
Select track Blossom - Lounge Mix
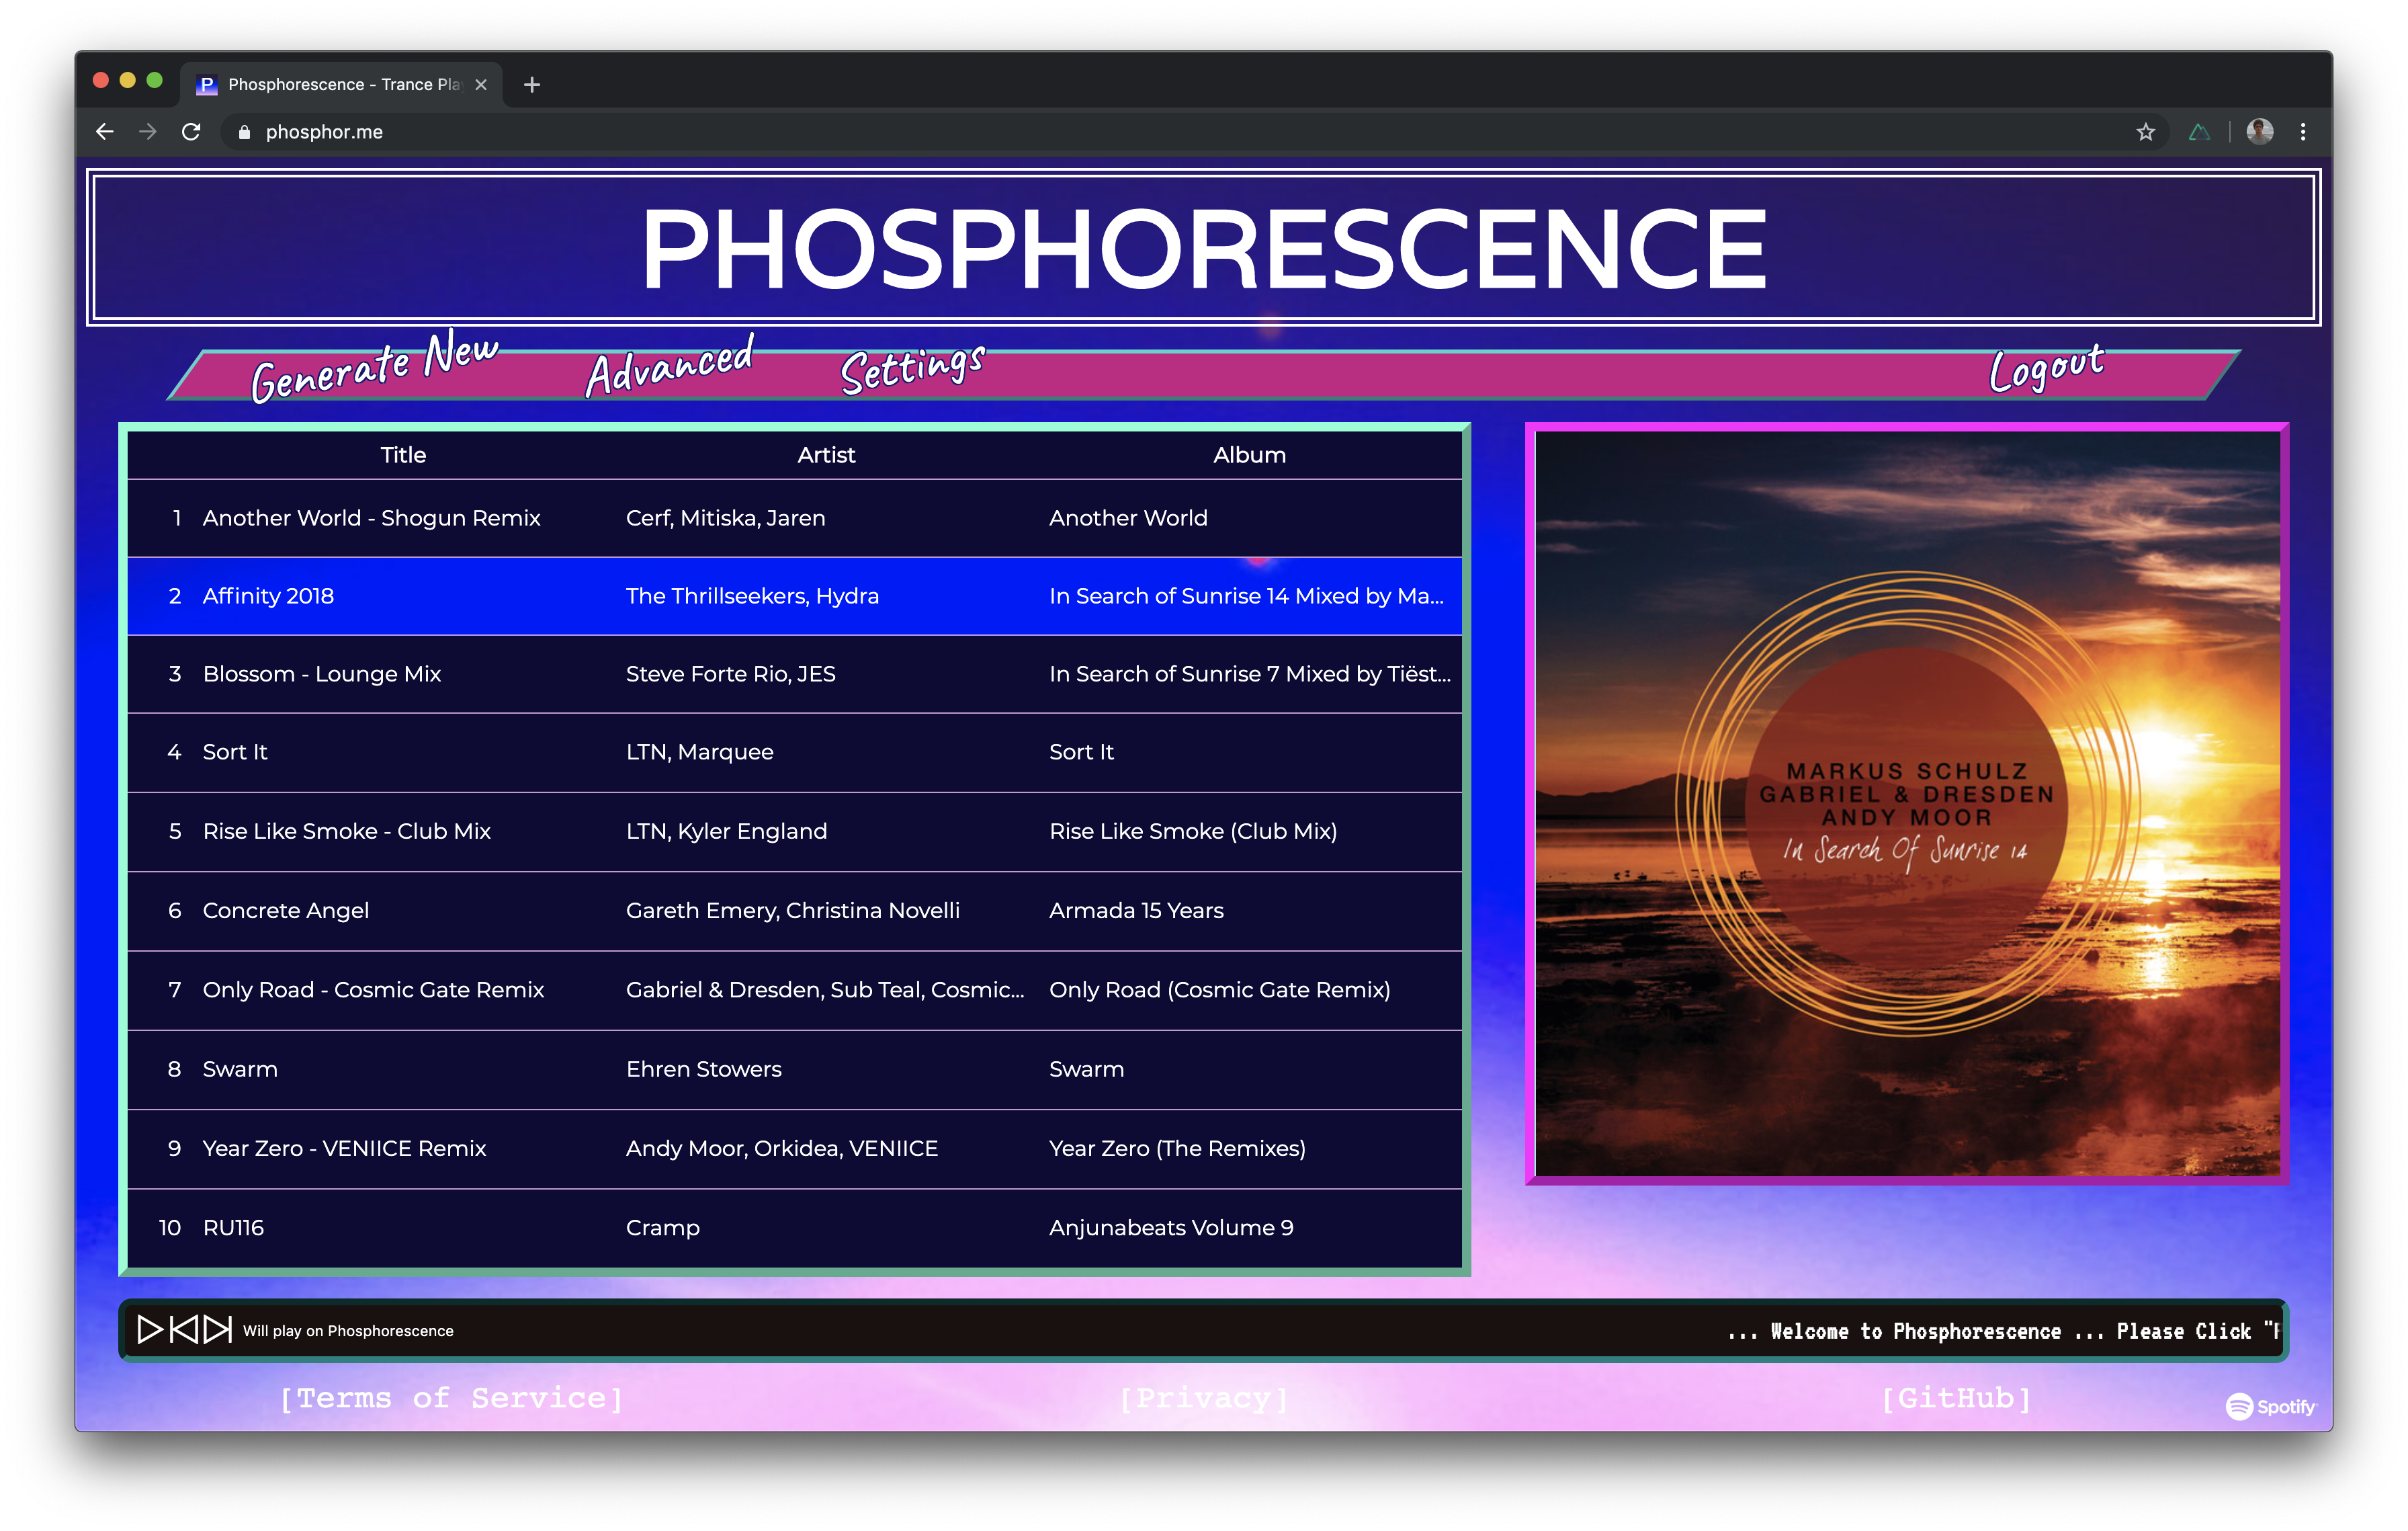pyautogui.click(x=322, y=674)
